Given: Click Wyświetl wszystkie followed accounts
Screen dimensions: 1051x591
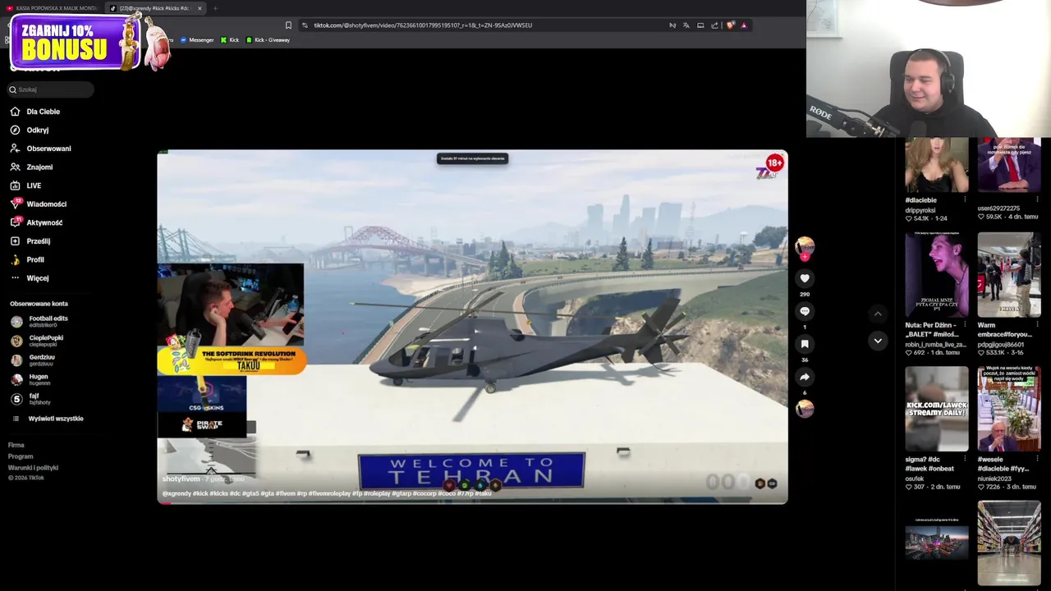Looking at the screenshot, I should click(x=48, y=419).
